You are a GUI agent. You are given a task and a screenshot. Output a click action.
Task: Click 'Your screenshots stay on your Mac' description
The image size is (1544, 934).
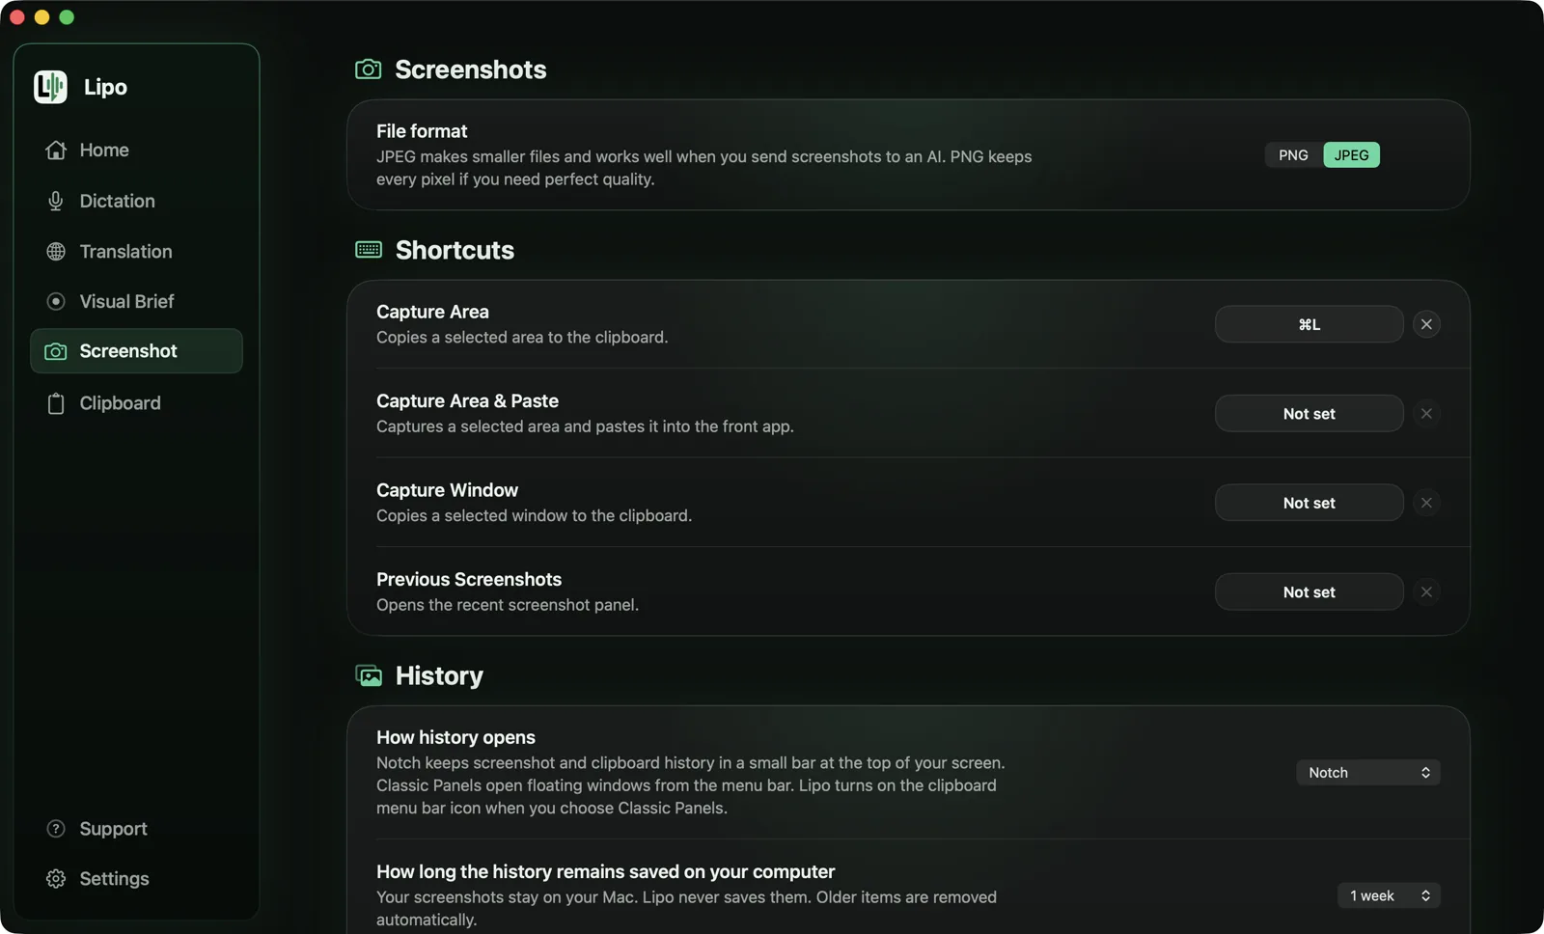click(686, 908)
